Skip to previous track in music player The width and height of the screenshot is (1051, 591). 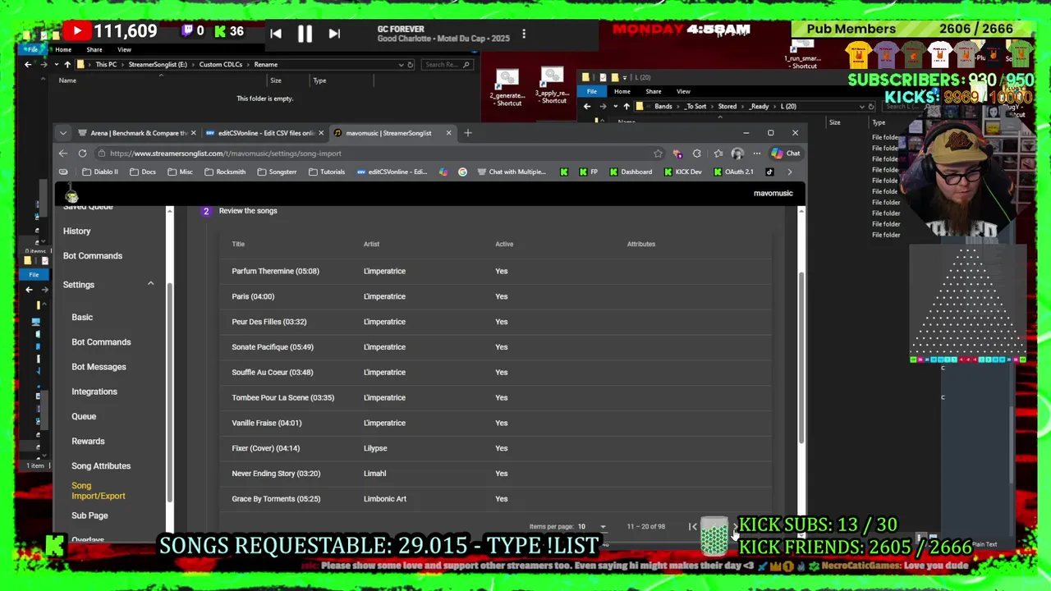276,34
